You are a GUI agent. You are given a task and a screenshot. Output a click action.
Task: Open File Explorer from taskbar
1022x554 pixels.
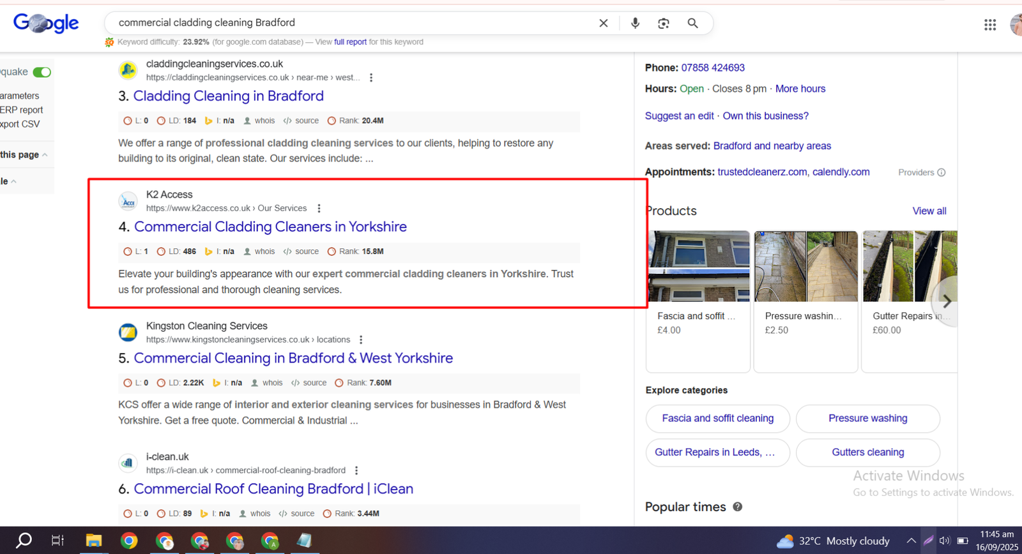(94, 541)
